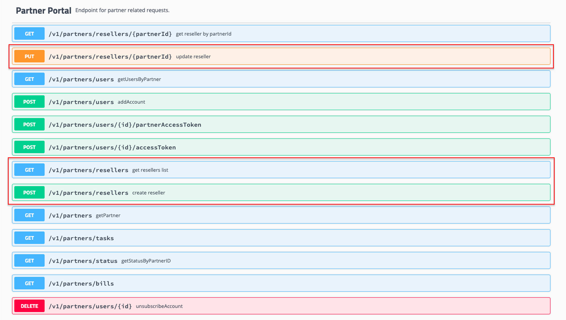The image size is (566, 320).
Task: Open path /v1/partners/resellers/{partnerId} in GET row
Action: pos(110,34)
